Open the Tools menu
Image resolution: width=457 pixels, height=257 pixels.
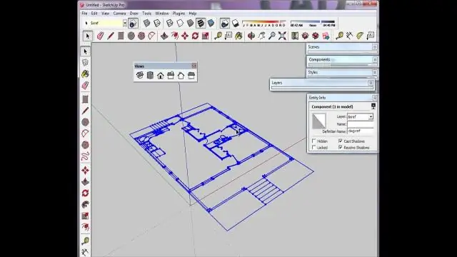click(146, 14)
